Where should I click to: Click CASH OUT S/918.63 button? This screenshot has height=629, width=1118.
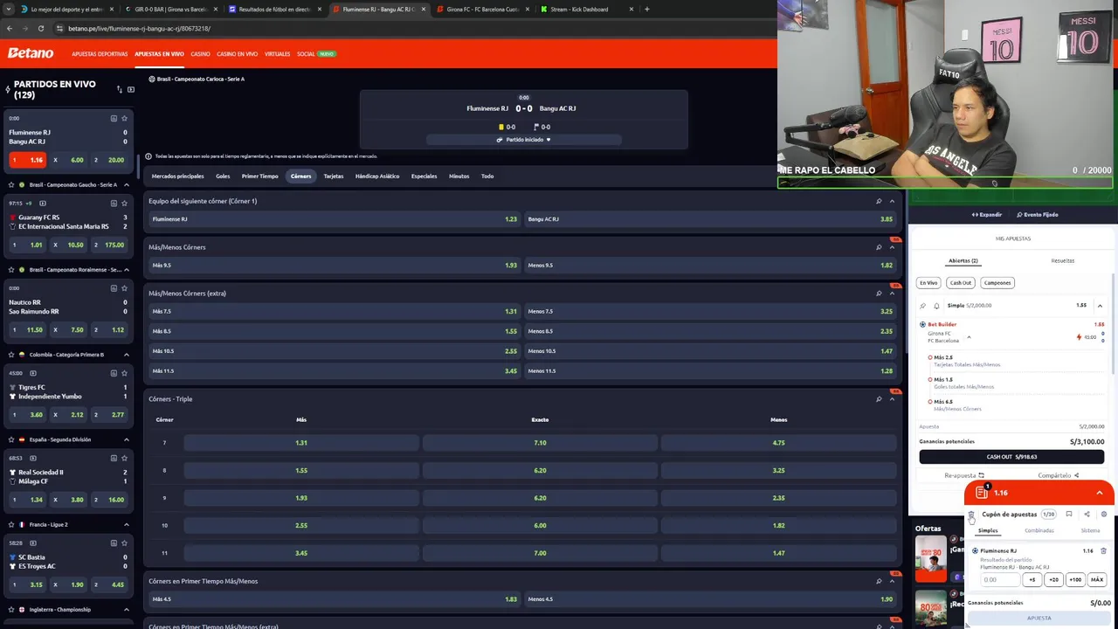coord(1011,457)
